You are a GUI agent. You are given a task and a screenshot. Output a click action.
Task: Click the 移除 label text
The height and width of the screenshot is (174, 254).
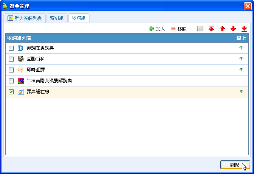[182, 29]
